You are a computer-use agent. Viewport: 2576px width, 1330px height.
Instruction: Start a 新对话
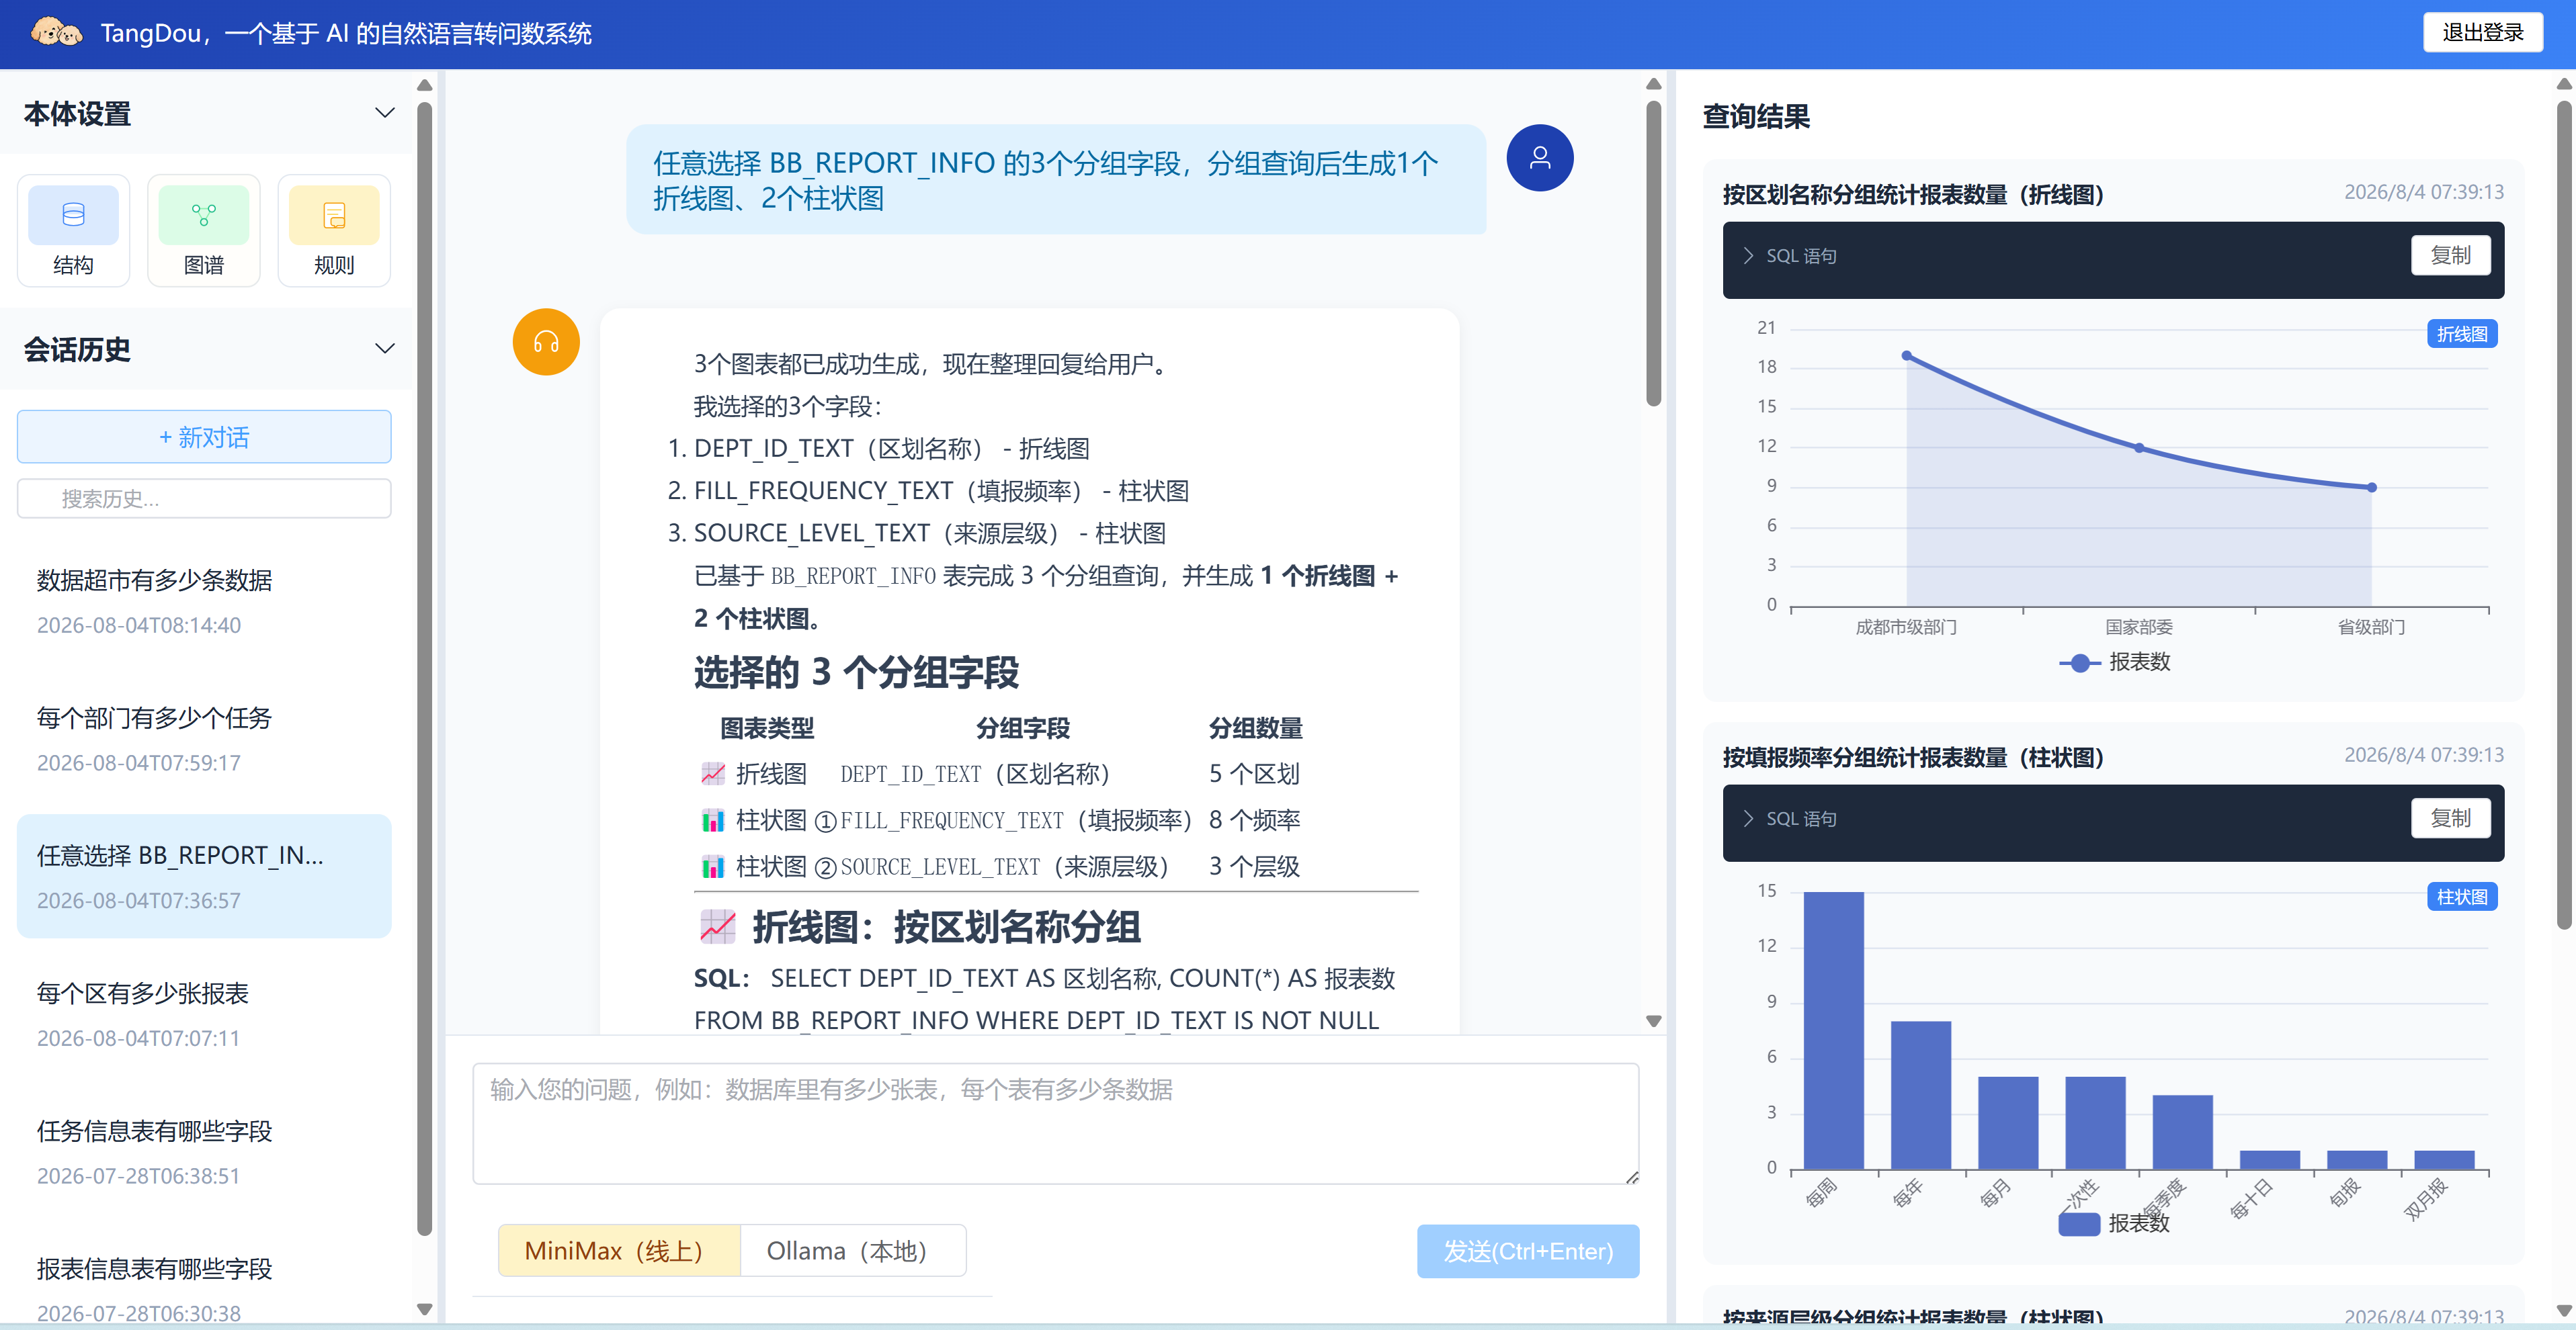pos(204,437)
